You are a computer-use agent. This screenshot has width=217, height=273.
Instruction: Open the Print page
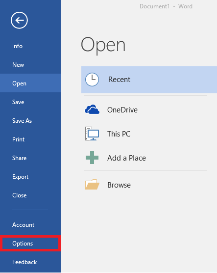(x=30, y=139)
